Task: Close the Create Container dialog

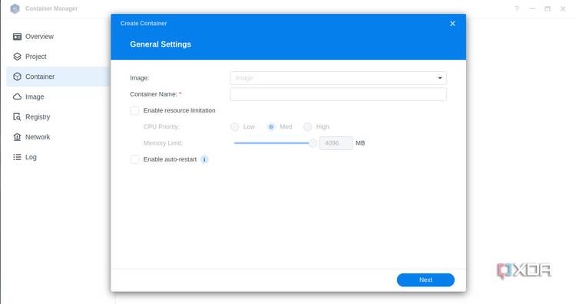Action: tap(452, 24)
